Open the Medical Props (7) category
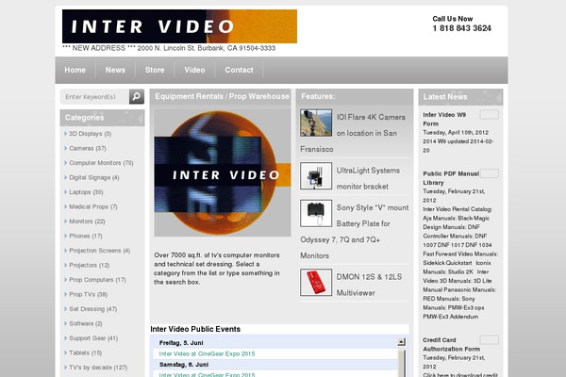The image size is (566, 377). [93, 206]
